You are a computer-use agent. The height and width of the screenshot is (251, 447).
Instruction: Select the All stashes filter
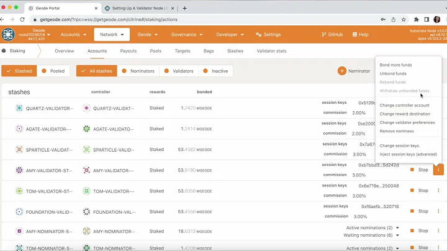[x=97, y=71]
